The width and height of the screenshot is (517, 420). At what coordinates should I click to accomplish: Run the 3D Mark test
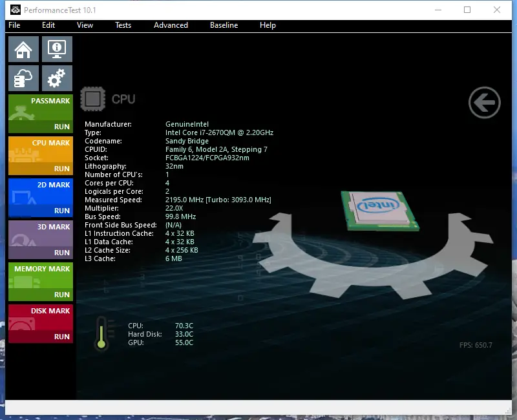[41, 240]
